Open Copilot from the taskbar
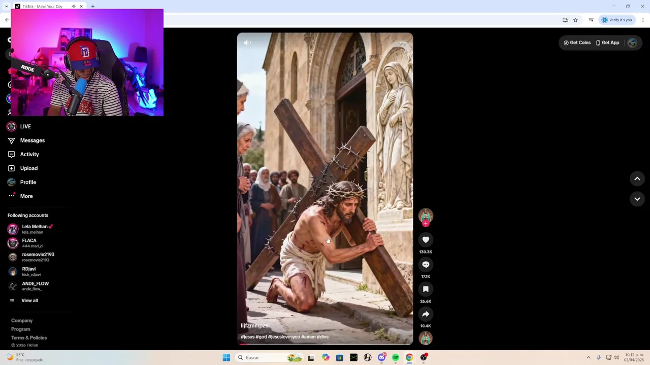Screen dimensions: 650x365 (x=326, y=357)
